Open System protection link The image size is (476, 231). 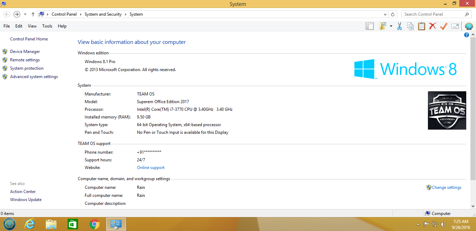pos(27,68)
